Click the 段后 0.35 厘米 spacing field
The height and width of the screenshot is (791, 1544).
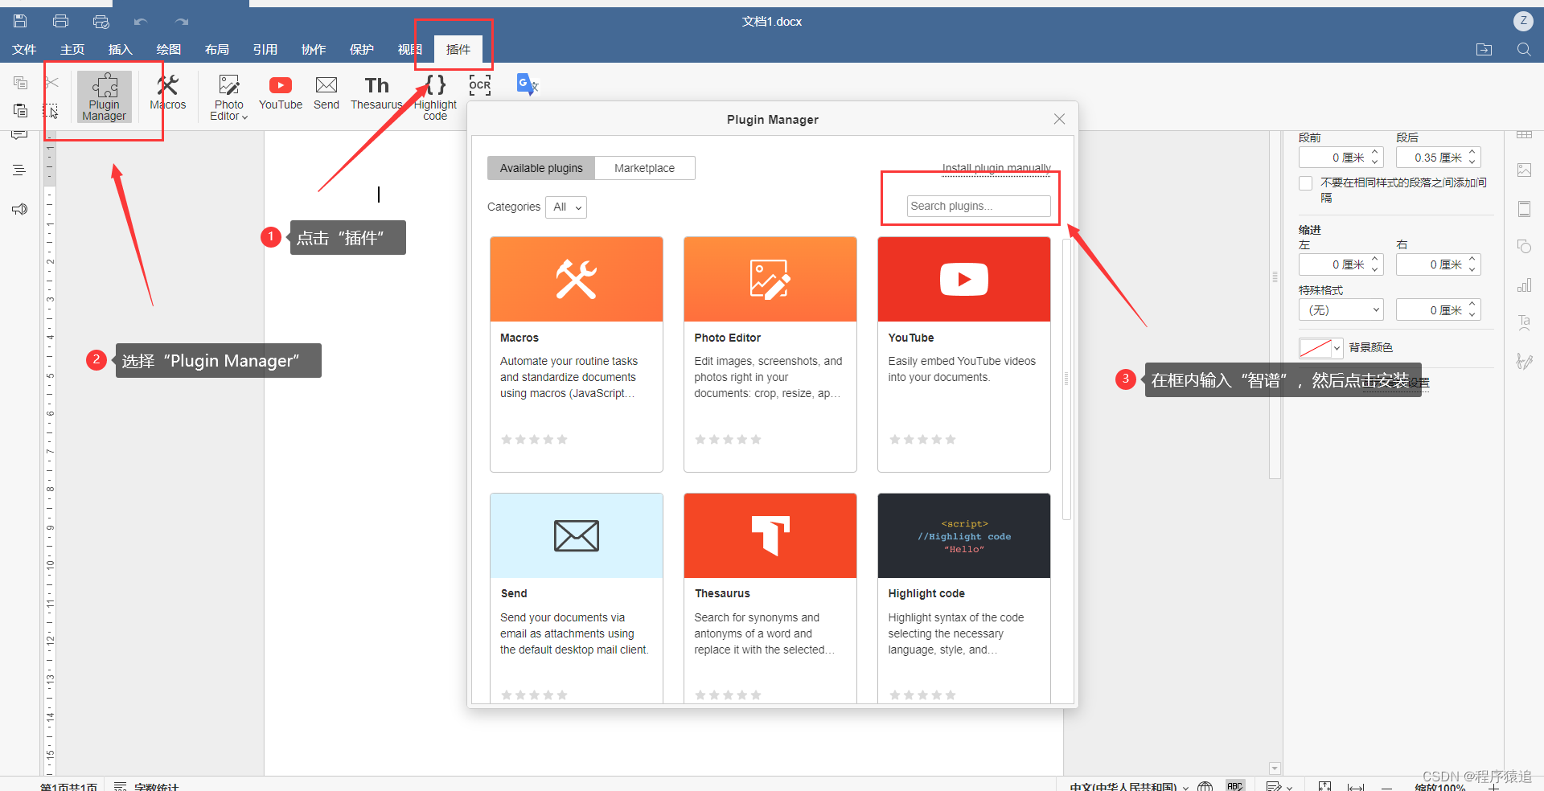pos(1438,158)
